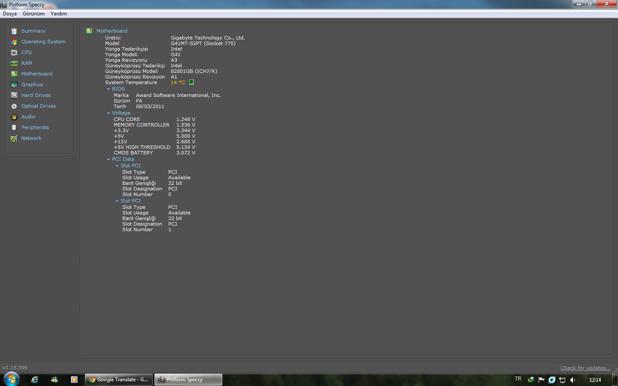
Task: Click the +12V voltage value 2.688 V
Action: coord(186,142)
